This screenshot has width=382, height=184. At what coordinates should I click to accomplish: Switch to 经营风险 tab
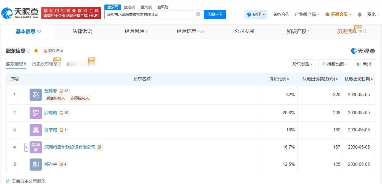pos(136,31)
